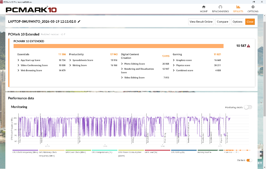Turn off the Markers toggle

coord(249,160)
